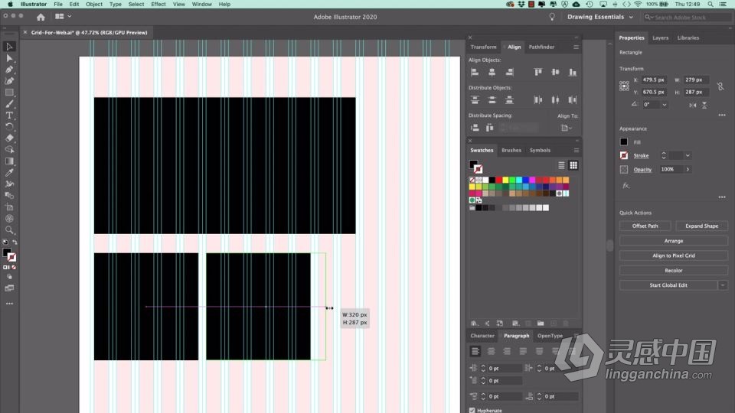This screenshot has height=413, width=735.
Task: Open Edit Toolbar three-dots button
Action: tap(9, 304)
